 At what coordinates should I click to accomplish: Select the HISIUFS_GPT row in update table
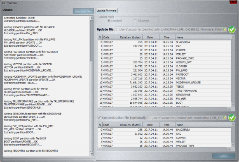(x=164, y=62)
